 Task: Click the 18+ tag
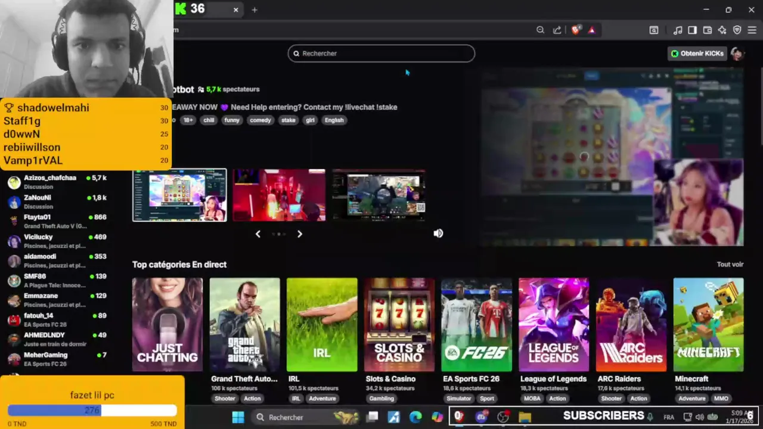[x=188, y=120]
